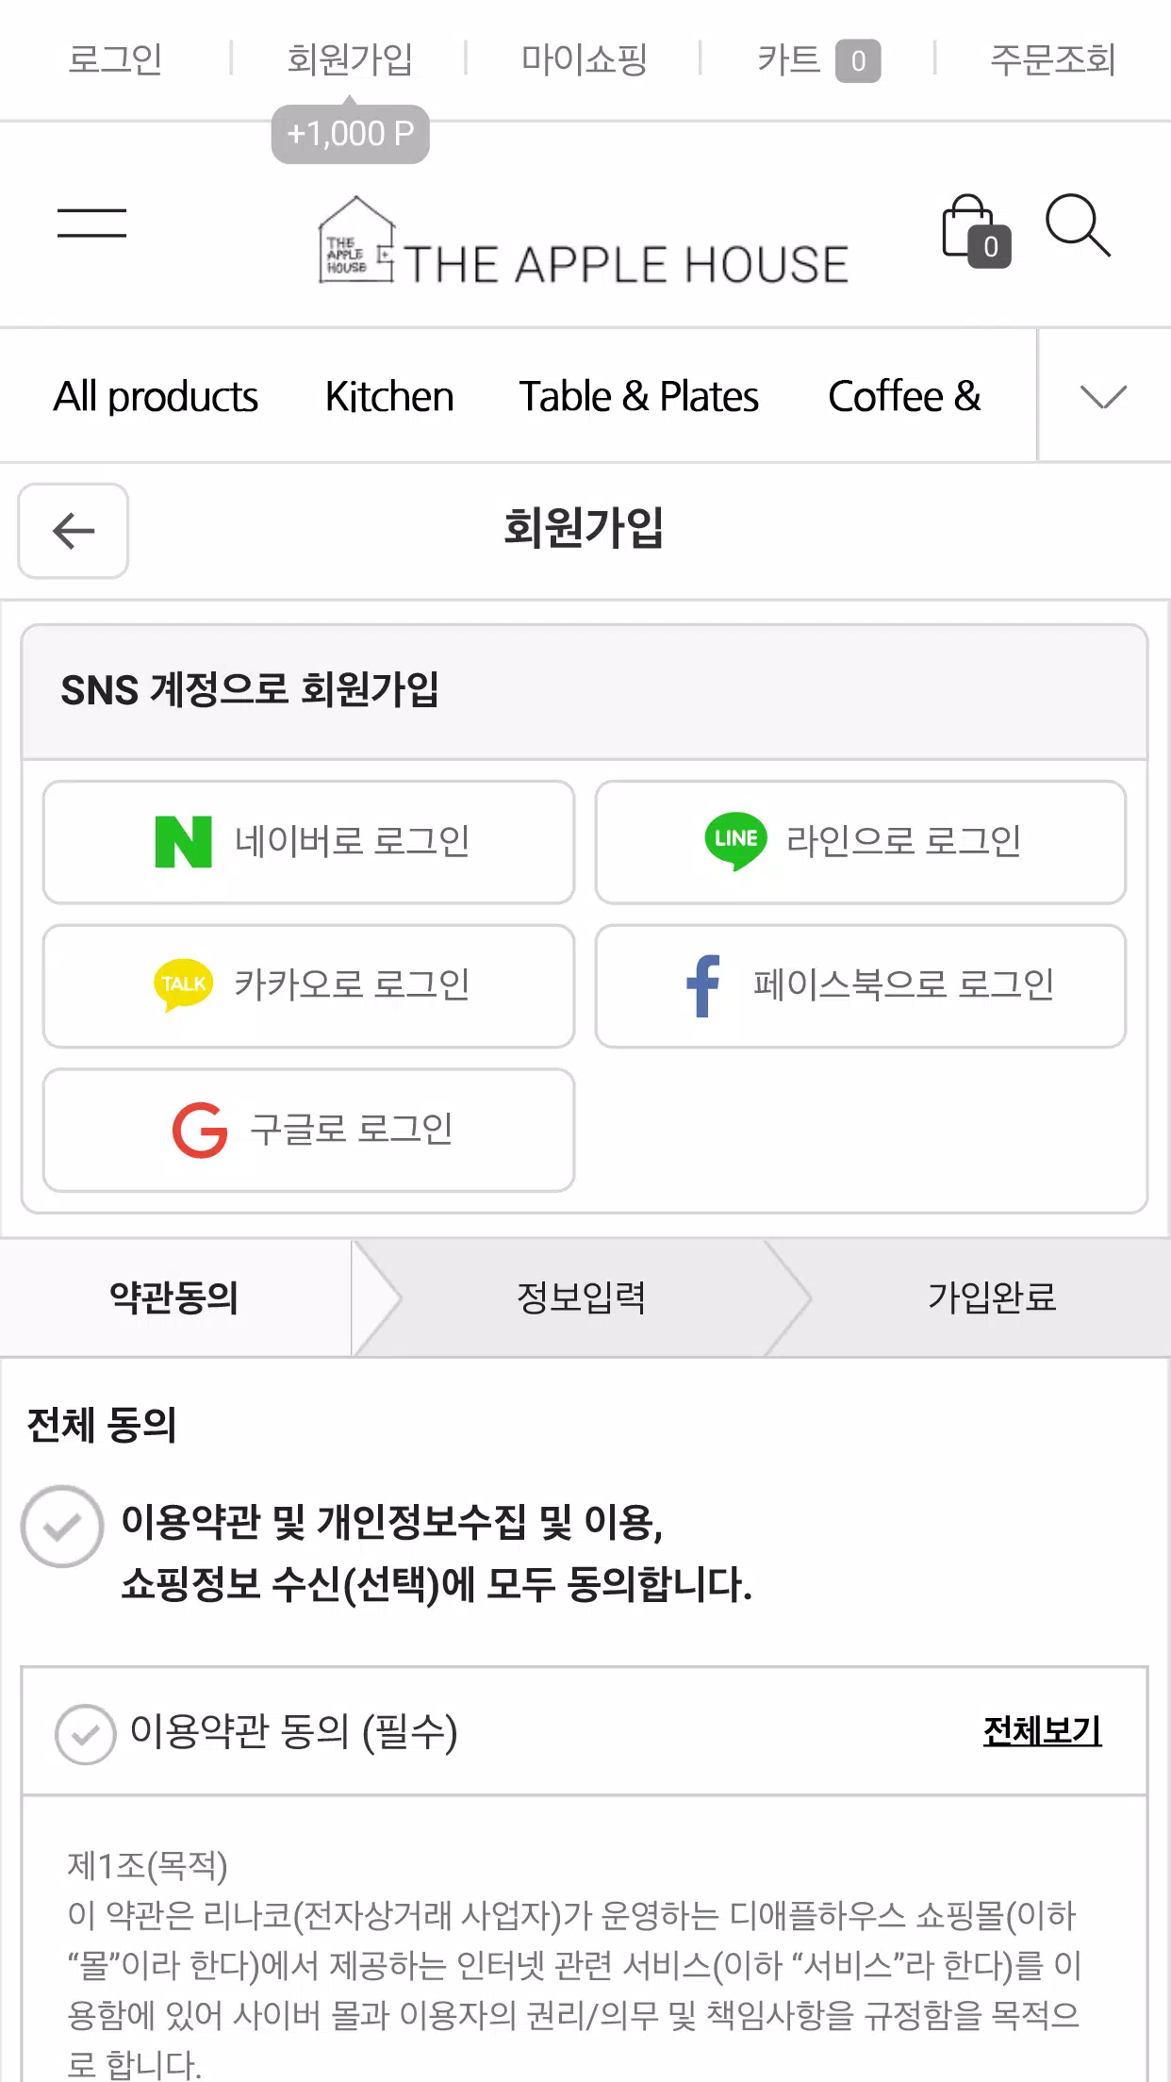Select the Kitchen category tab

389,397
